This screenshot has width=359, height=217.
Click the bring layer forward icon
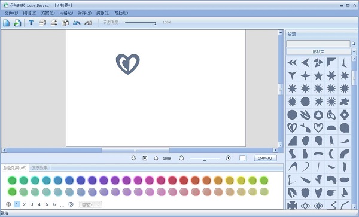tap(42, 23)
